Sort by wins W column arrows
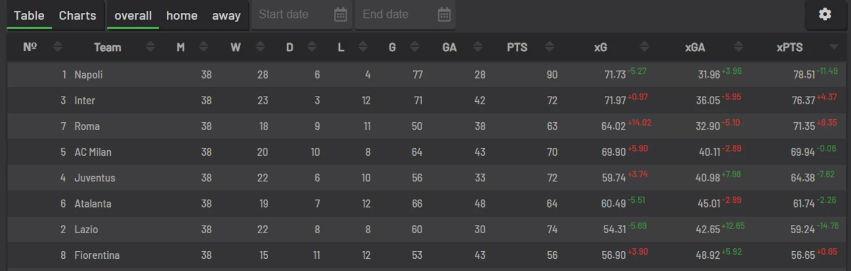Image resolution: width=851 pixels, height=271 pixels. pos(261,47)
